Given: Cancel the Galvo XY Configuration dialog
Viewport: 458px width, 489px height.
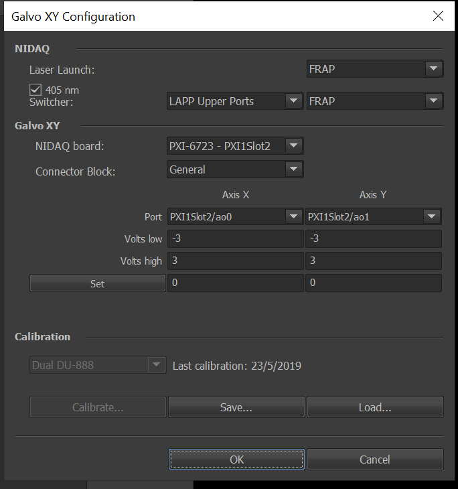Looking at the screenshot, I should pyautogui.click(x=375, y=460).
